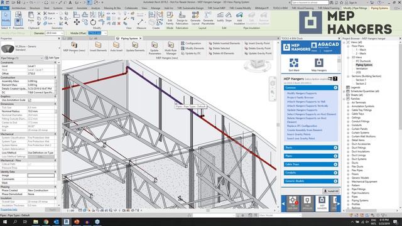Select the Move tool with four arrows

tap(77, 23)
